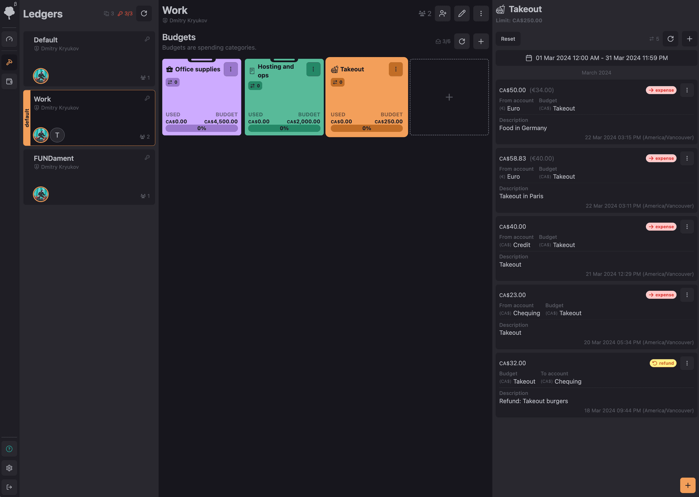Image resolution: width=699 pixels, height=497 pixels.
Task: Select the FUNDament ledger
Action: coord(89,177)
